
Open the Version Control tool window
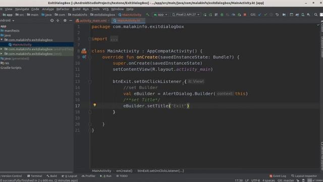[11, 176]
